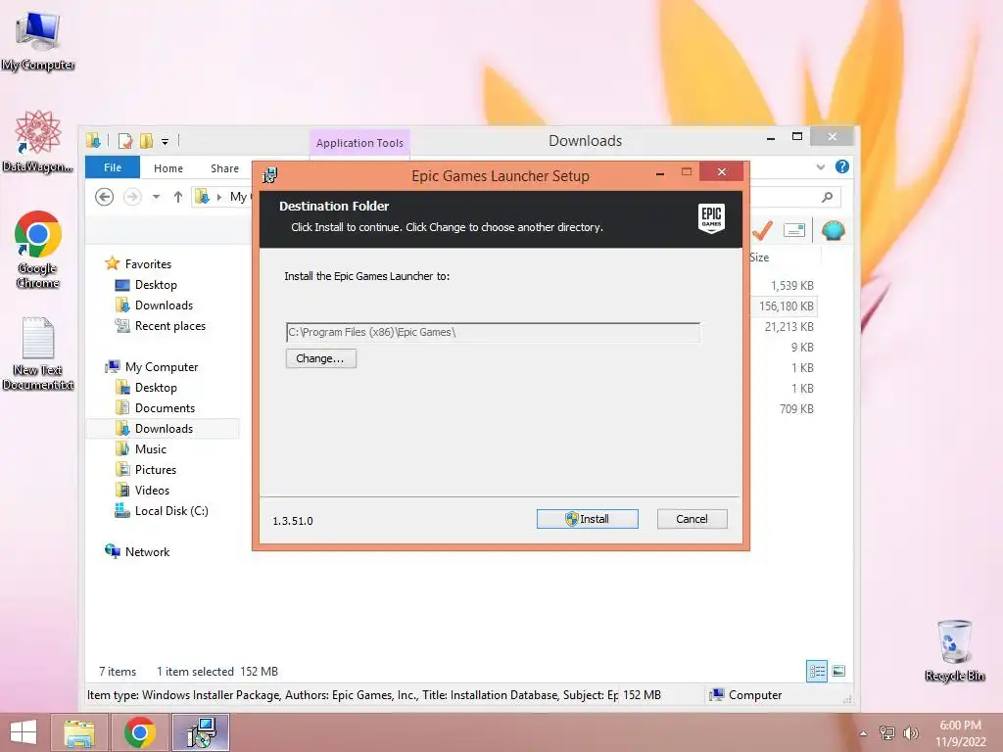The image size is (1003, 752).
Task: Cancel the Epic Games Launcher setup
Action: [692, 519]
